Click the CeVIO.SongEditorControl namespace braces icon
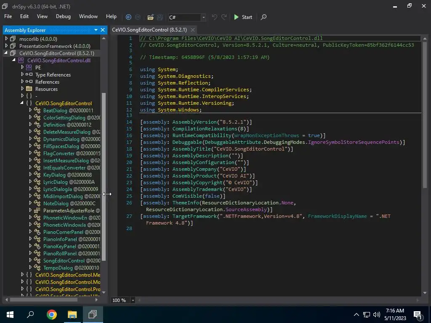The image size is (431, 323). [29, 103]
